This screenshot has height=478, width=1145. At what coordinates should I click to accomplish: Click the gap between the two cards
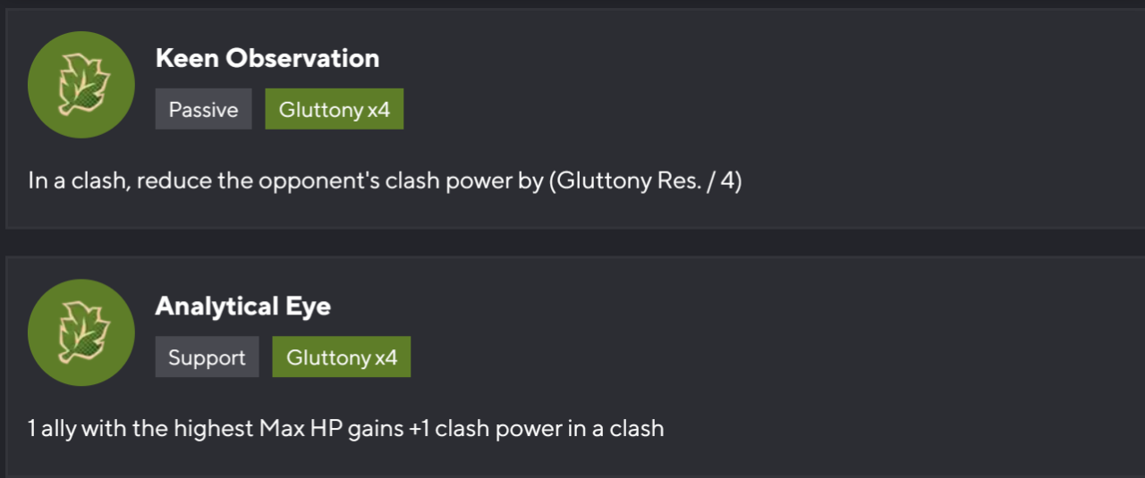[572, 242]
